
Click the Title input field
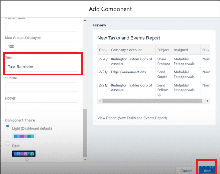(x=42, y=67)
